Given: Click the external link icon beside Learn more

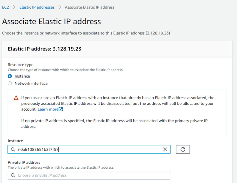Looking at the screenshot, I should [x=61, y=109].
